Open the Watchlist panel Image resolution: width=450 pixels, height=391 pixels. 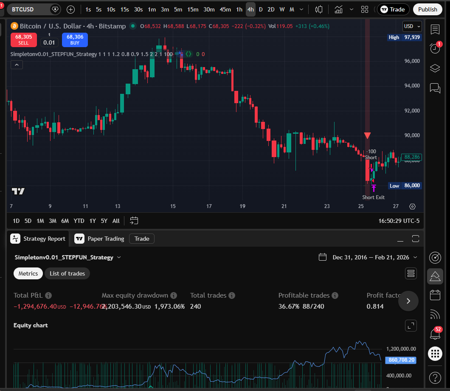(x=435, y=30)
